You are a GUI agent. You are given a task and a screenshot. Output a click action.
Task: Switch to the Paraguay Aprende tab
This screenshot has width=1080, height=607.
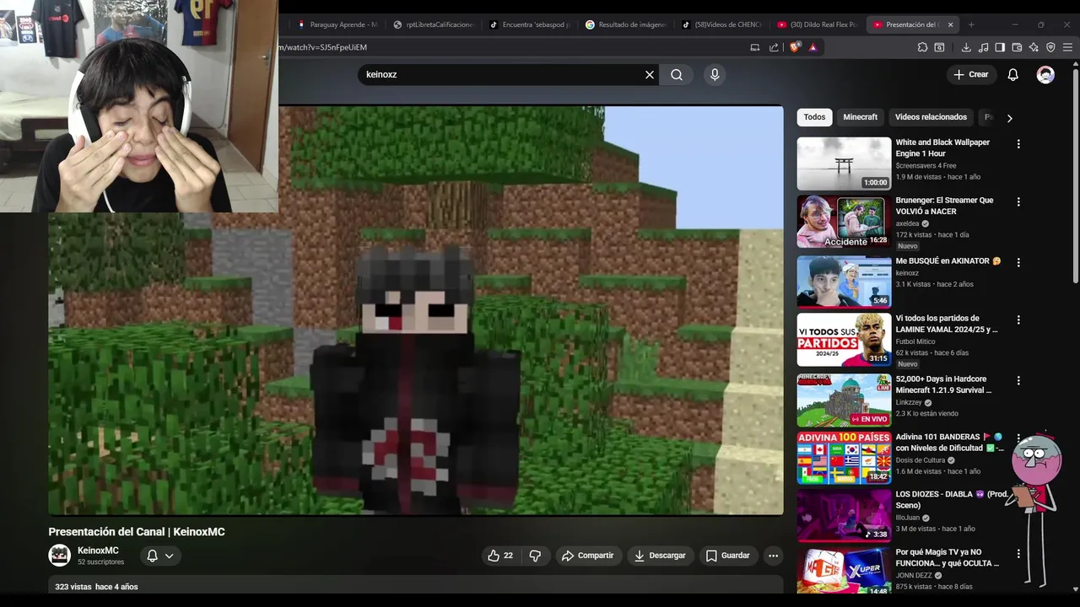click(x=337, y=24)
